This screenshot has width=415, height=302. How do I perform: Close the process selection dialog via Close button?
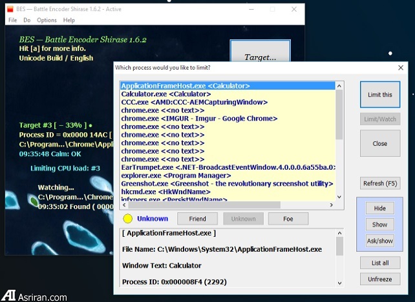point(379,144)
